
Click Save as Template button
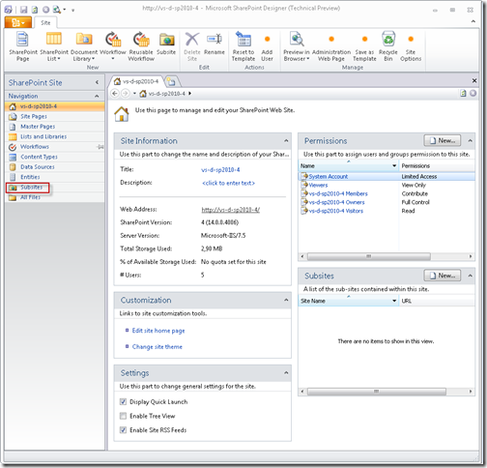pos(364,46)
